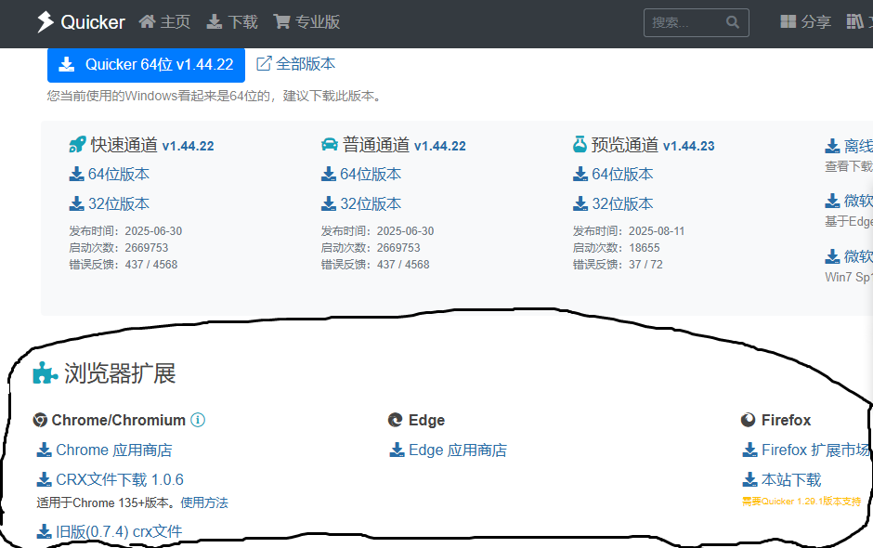Click the Quicker lightning logo icon
The width and height of the screenshot is (873, 548).
46,21
